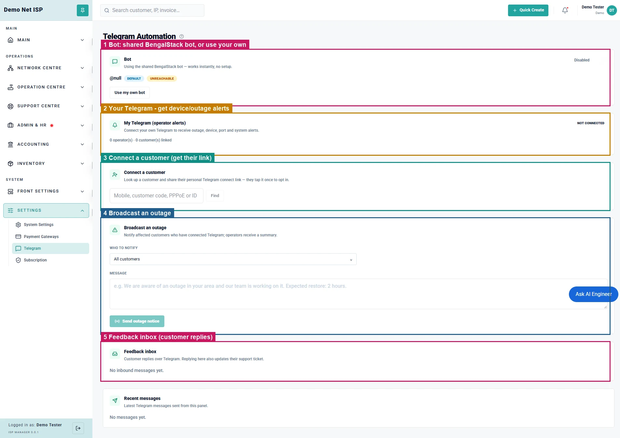Click the Network Centre icon
This screenshot has height=438, width=620.
(10, 68)
